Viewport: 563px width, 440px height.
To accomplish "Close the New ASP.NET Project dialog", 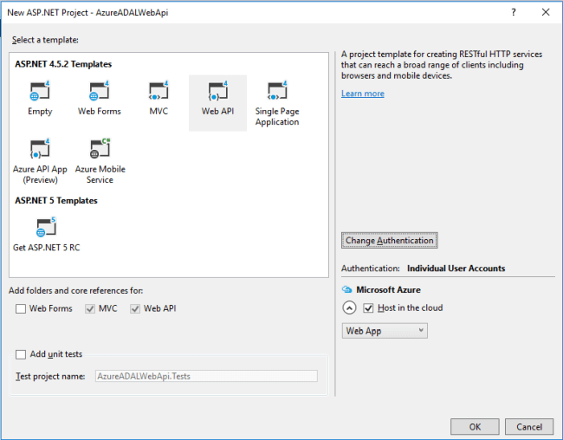I will coord(546,12).
